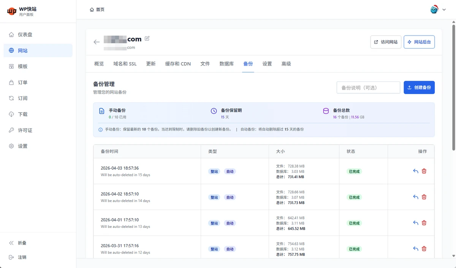Image resolution: width=456 pixels, height=268 pixels.
Task: Delete the 2026-03-31 backup via trash icon
Action: (x=424, y=249)
